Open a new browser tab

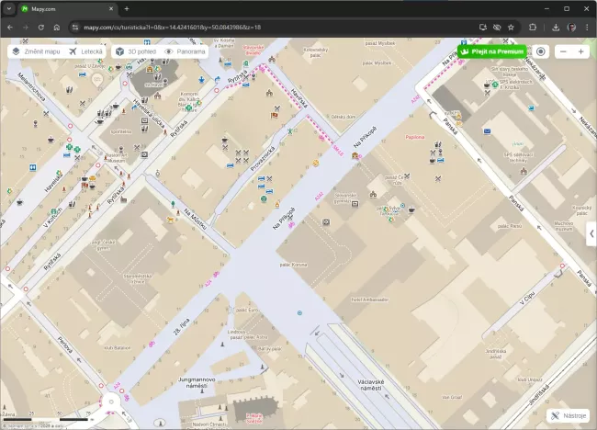point(127,8)
